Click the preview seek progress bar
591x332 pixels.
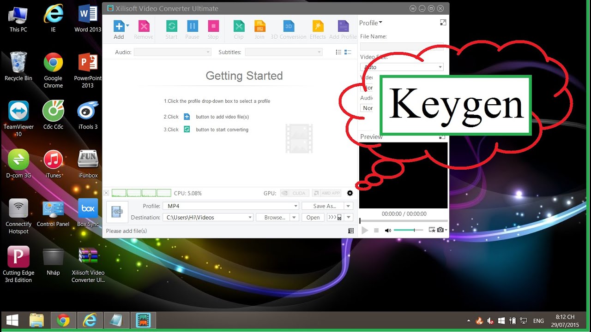[x=404, y=221]
